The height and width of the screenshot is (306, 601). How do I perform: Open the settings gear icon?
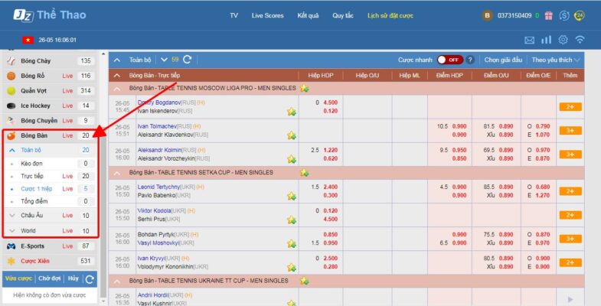(563, 40)
